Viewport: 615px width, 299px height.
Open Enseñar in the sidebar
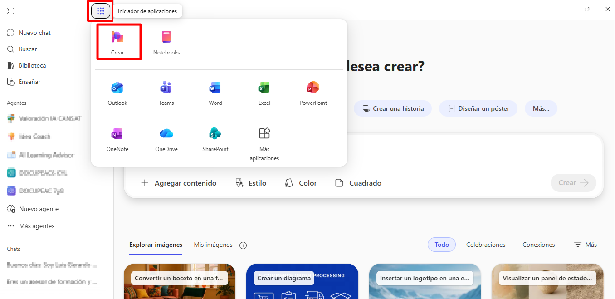(24, 82)
